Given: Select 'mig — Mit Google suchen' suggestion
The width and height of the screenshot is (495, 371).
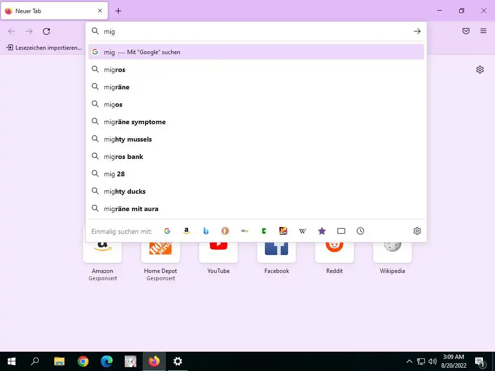Looking at the screenshot, I should tap(256, 52).
